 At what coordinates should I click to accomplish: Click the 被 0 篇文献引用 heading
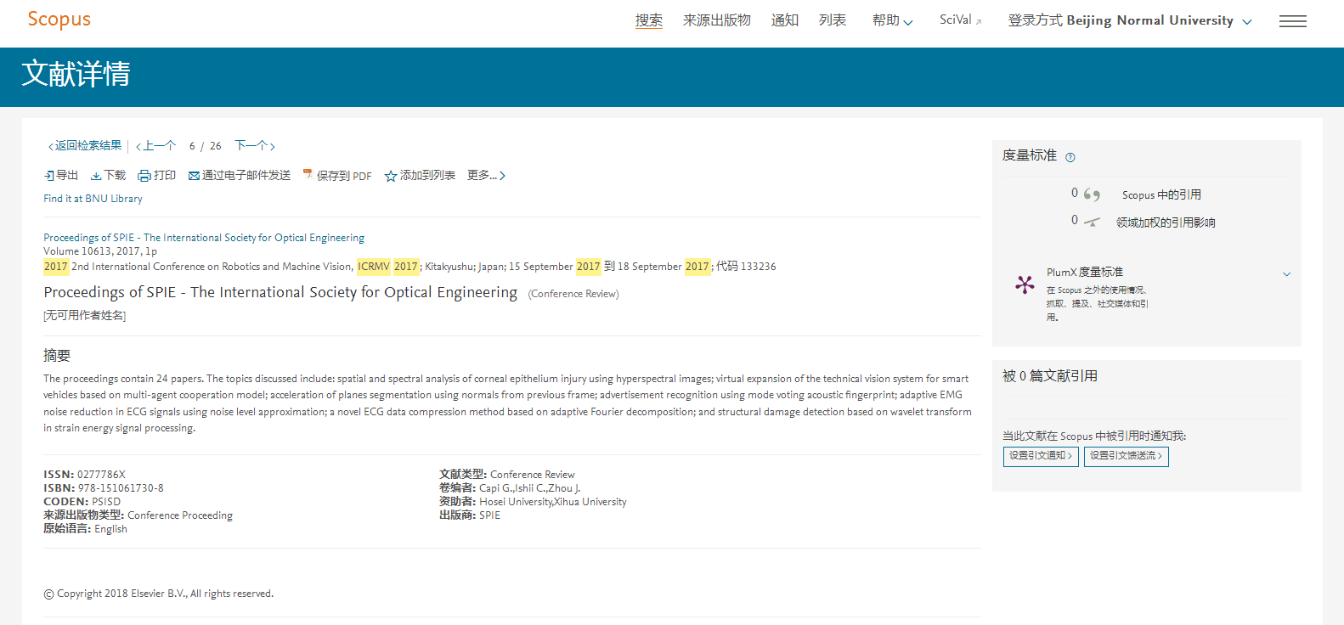(x=1050, y=376)
